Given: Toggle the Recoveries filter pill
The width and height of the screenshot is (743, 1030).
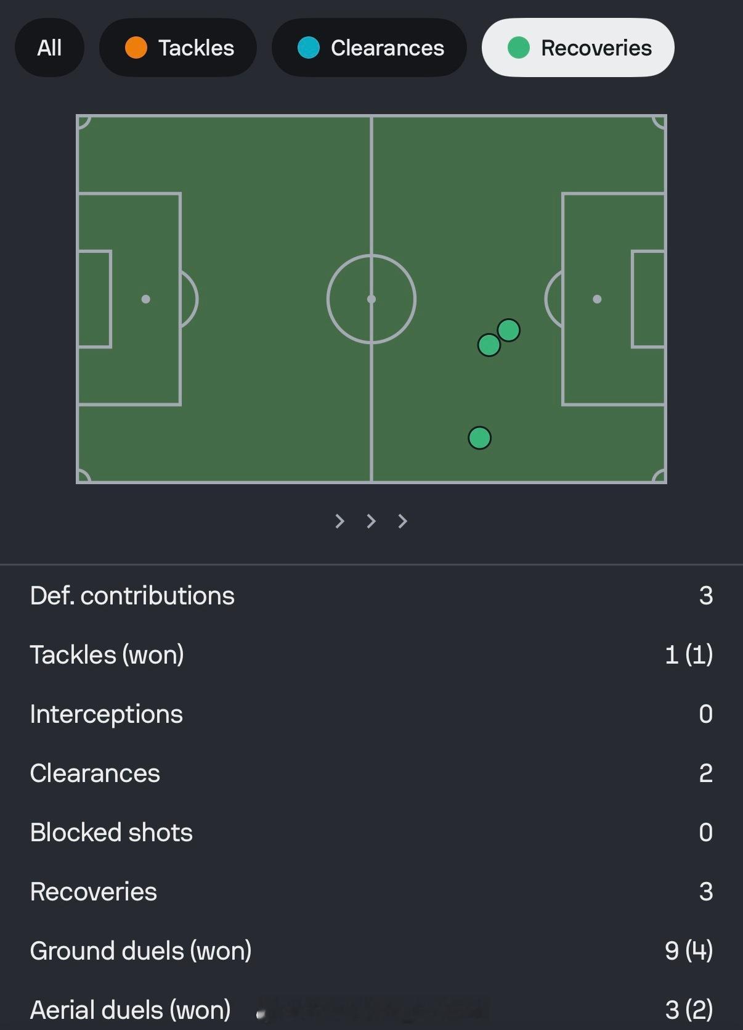Looking at the screenshot, I should tap(578, 48).
